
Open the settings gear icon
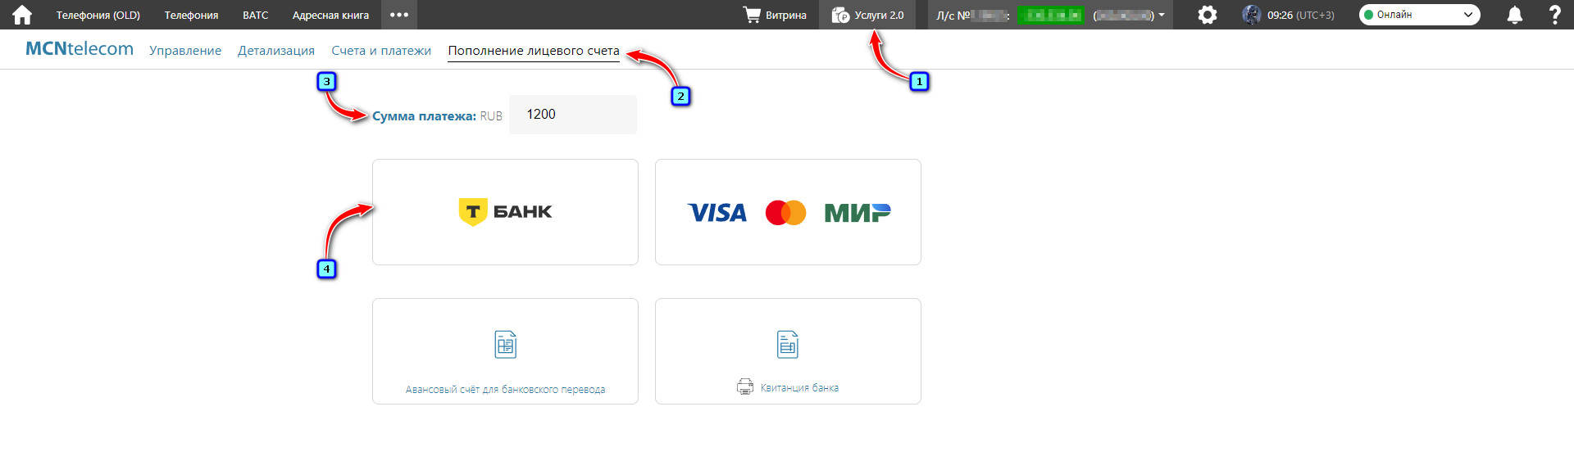pyautogui.click(x=1207, y=15)
